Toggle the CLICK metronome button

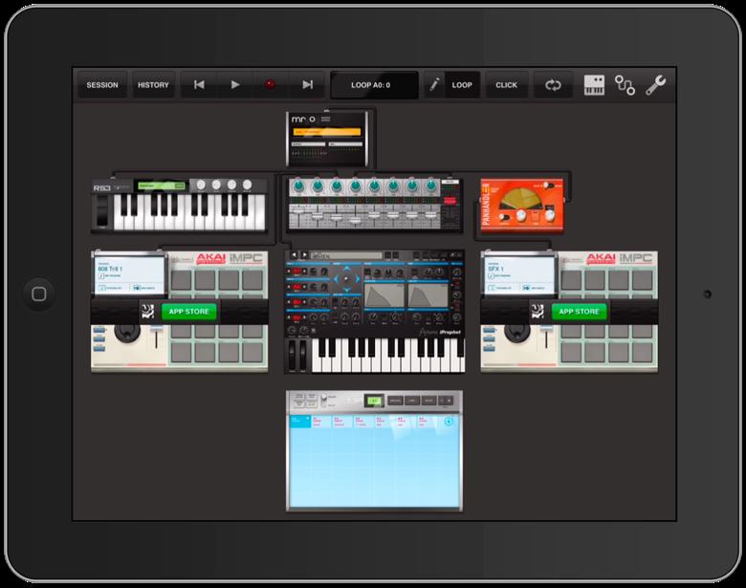coord(506,85)
